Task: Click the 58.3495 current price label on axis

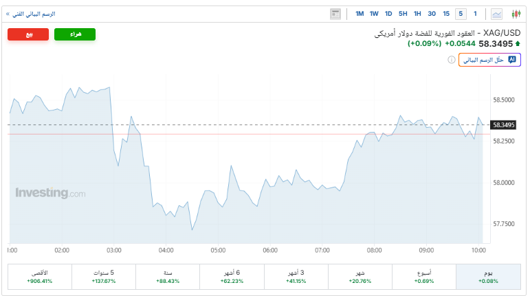Action: click(x=504, y=125)
